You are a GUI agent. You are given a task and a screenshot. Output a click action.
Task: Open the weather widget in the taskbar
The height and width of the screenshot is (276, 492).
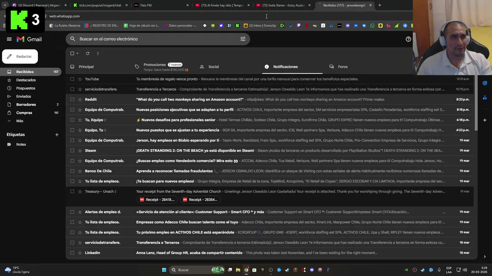click(17, 270)
